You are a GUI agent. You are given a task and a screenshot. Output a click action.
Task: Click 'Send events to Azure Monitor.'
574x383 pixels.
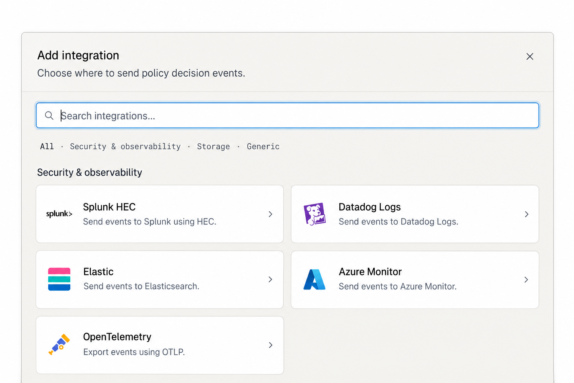(x=398, y=286)
